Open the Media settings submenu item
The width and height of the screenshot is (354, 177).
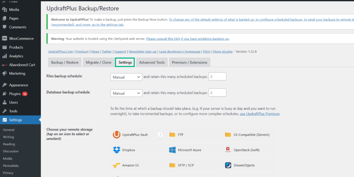[8, 158]
